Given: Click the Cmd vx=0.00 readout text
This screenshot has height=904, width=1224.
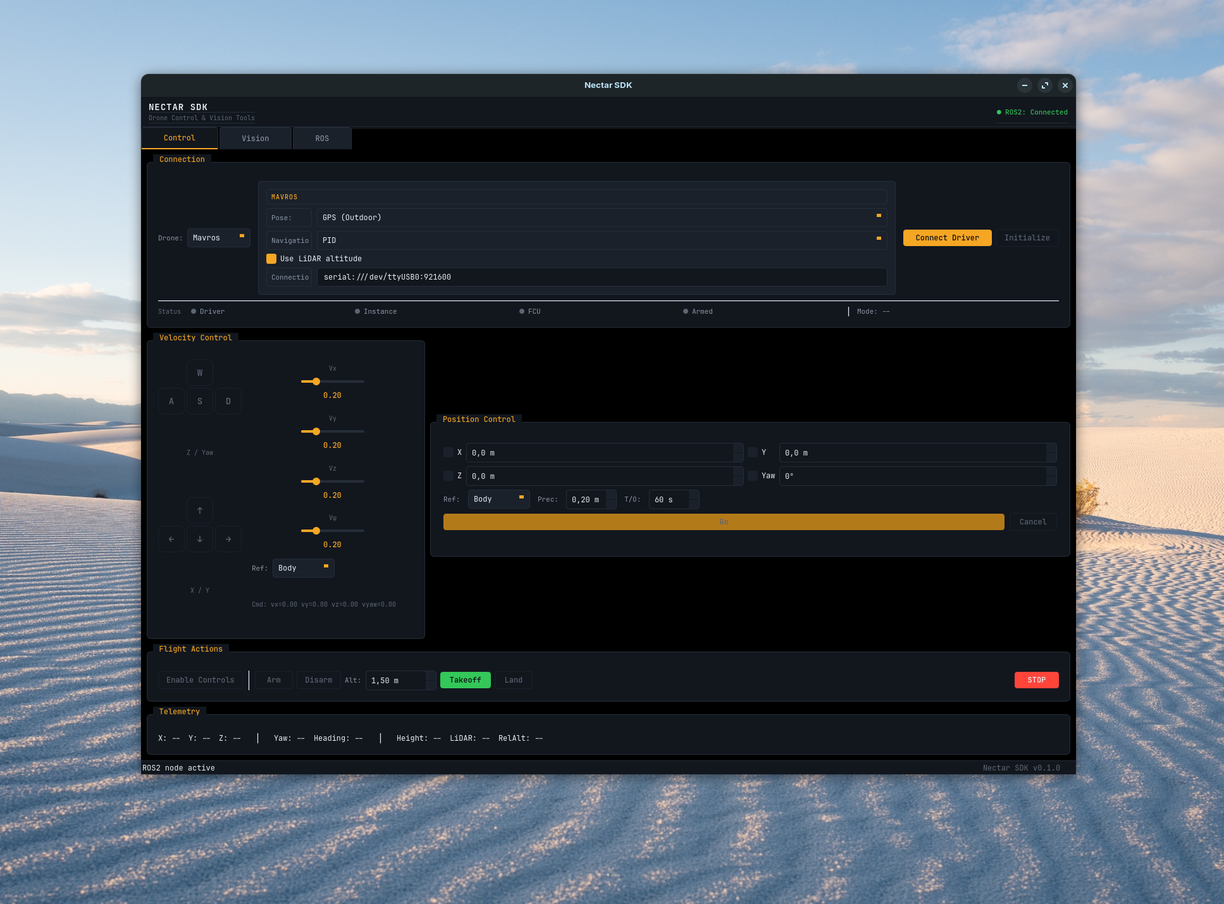Looking at the screenshot, I should point(324,604).
